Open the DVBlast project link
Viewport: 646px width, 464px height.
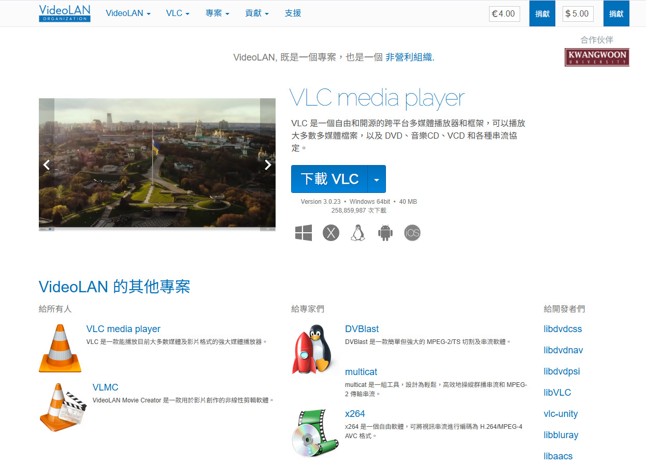[x=362, y=329]
